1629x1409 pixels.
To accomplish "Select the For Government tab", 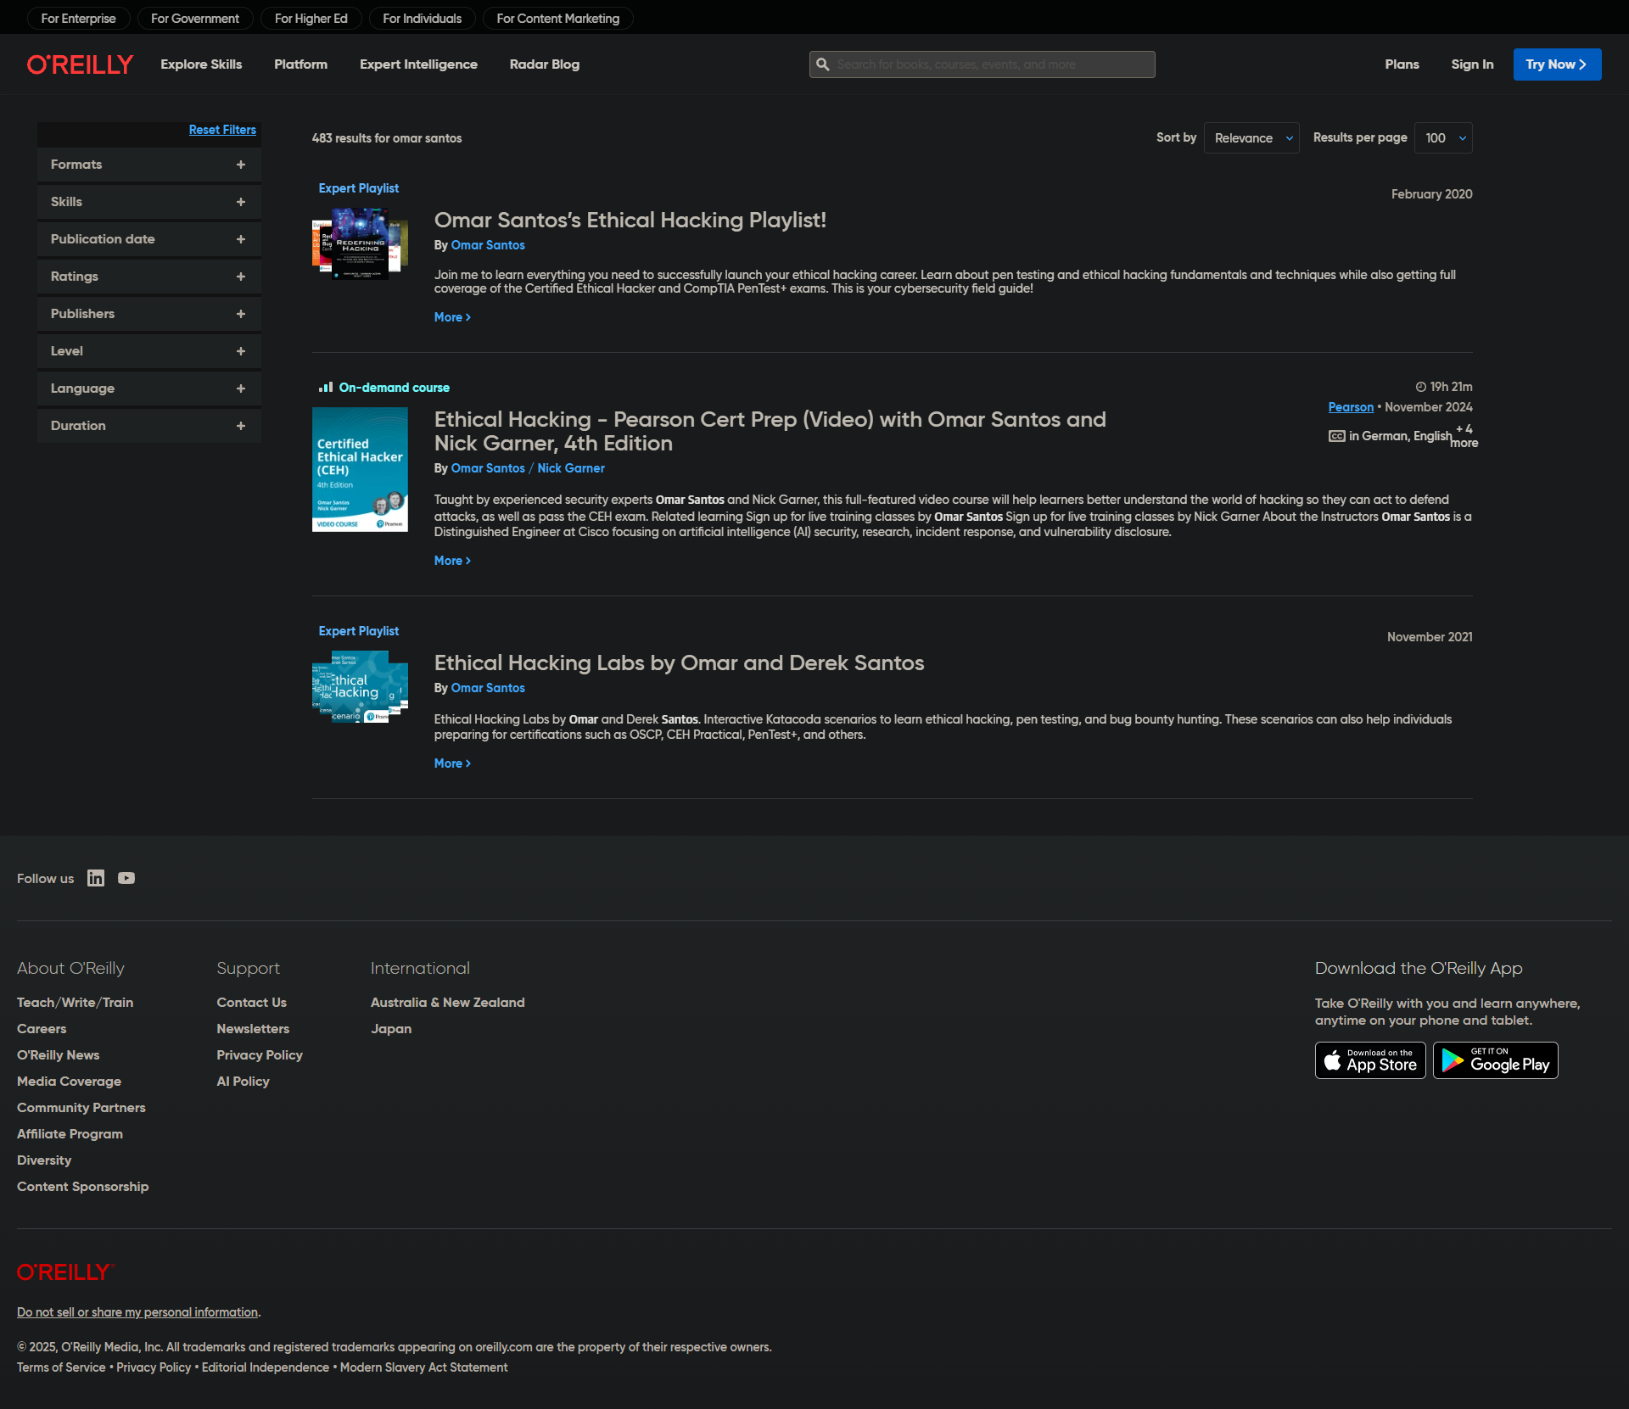I will coord(195,19).
